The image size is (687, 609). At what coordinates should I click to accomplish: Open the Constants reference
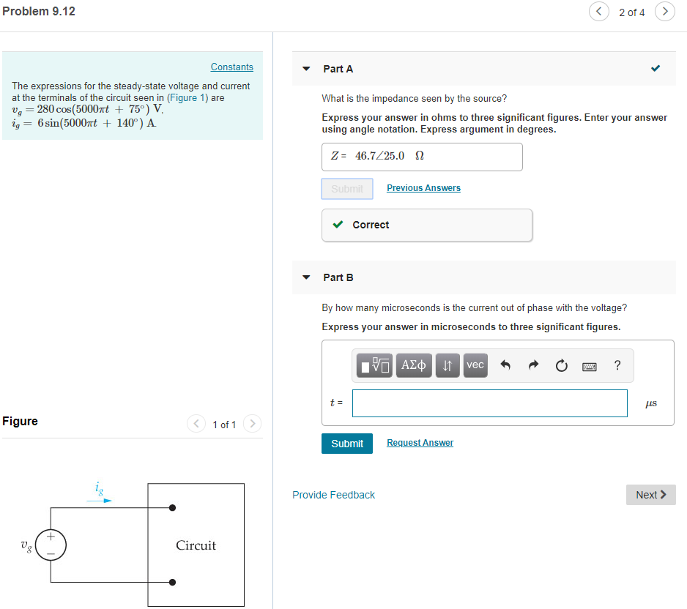click(231, 67)
